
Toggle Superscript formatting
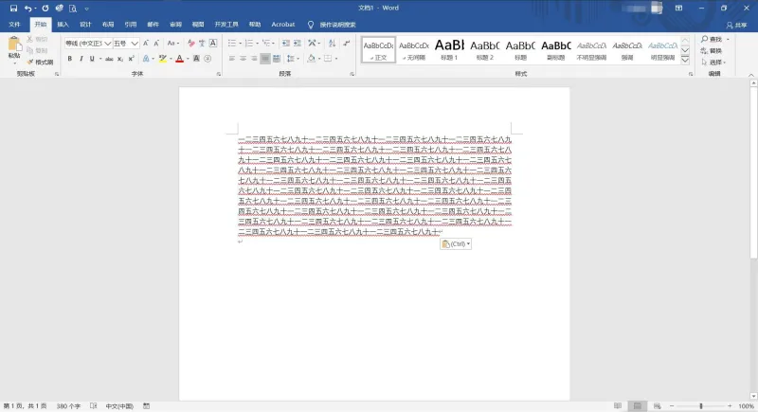coord(131,59)
